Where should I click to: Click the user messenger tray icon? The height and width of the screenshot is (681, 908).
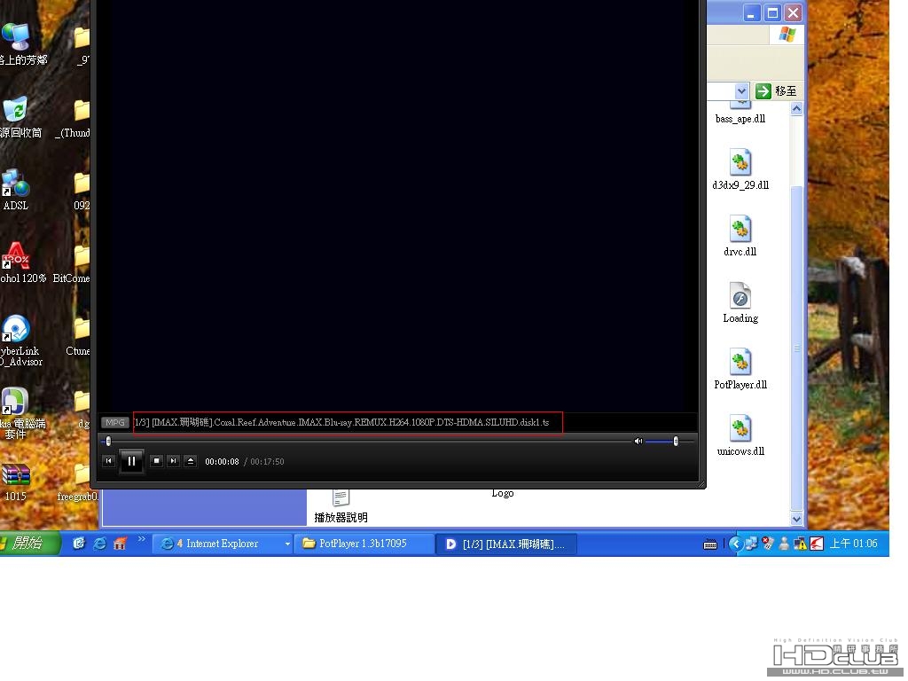pos(784,544)
